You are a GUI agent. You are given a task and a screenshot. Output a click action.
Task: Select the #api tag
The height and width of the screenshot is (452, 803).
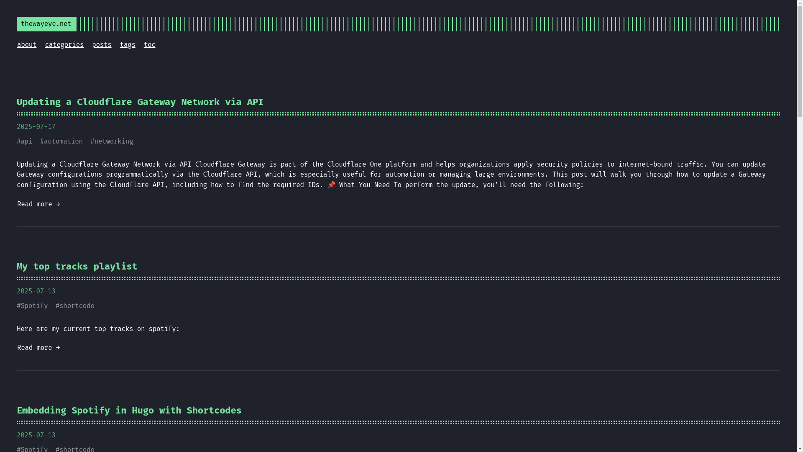(24, 141)
